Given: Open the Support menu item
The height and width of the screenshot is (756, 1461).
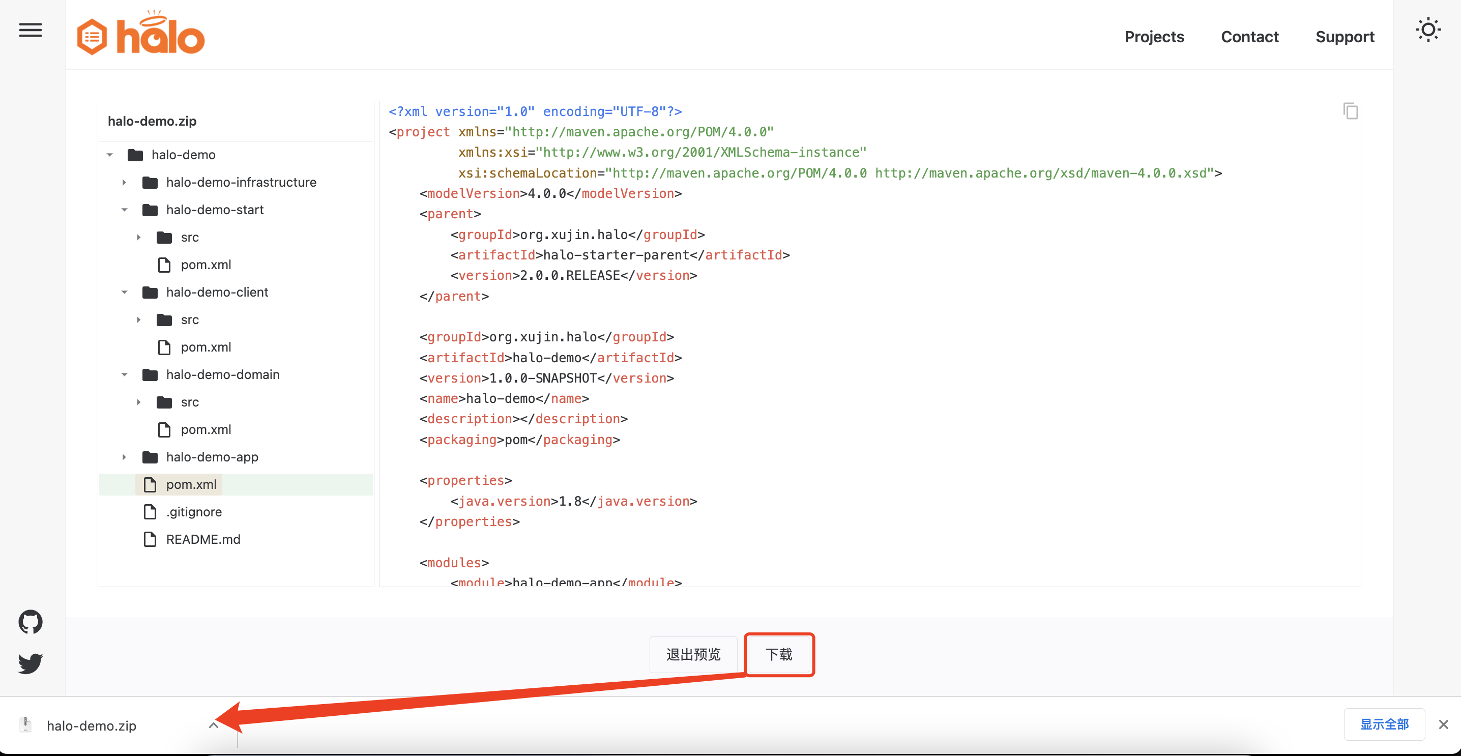Looking at the screenshot, I should pos(1345,37).
